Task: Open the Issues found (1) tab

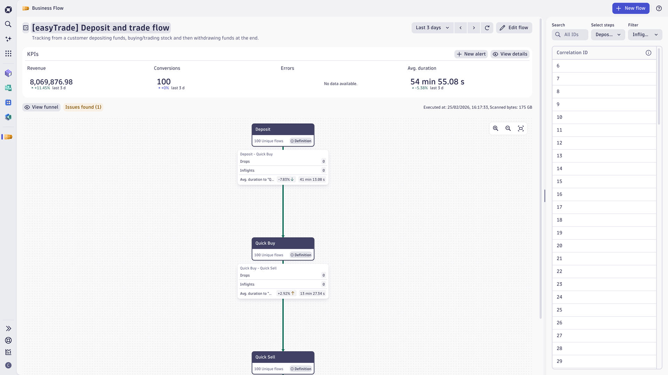Action: click(83, 107)
